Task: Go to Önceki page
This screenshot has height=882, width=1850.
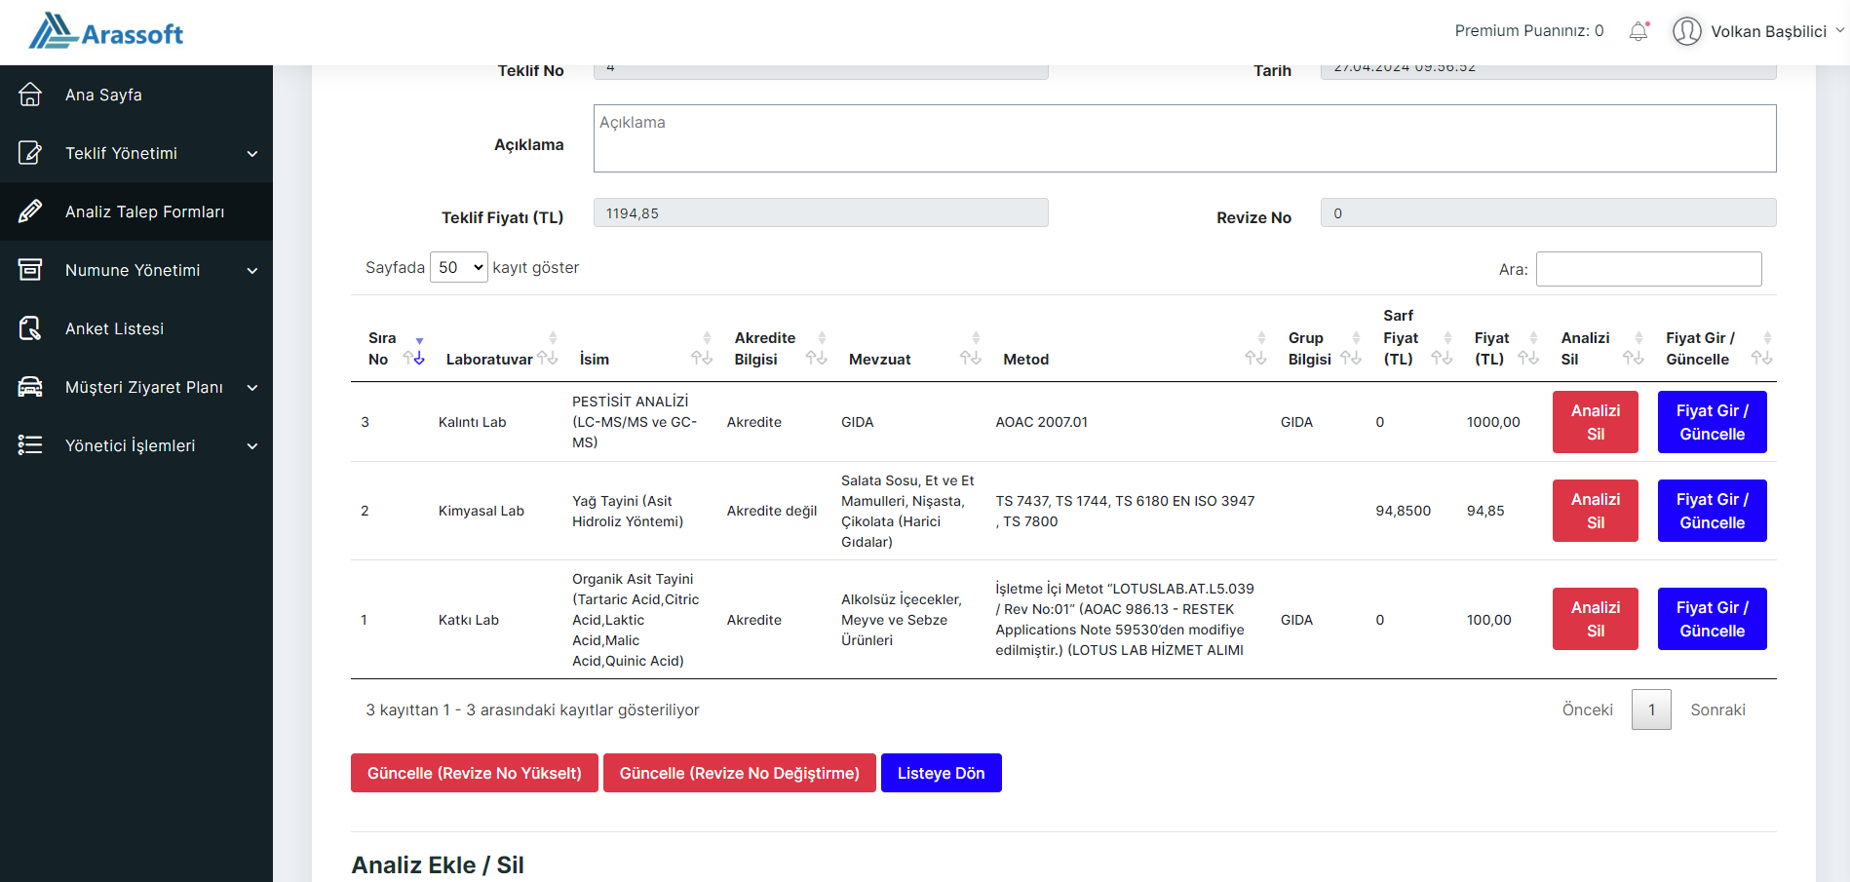Action: 1587,709
